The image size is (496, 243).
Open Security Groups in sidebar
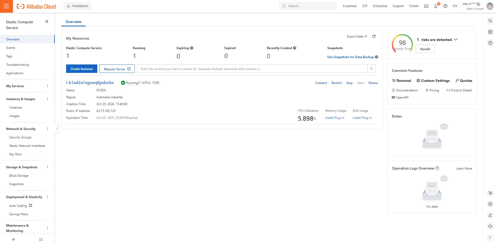point(20,137)
